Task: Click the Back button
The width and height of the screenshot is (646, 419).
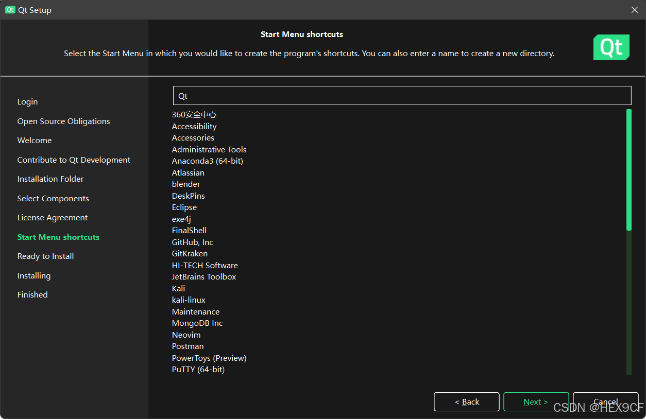Action: point(467,402)
